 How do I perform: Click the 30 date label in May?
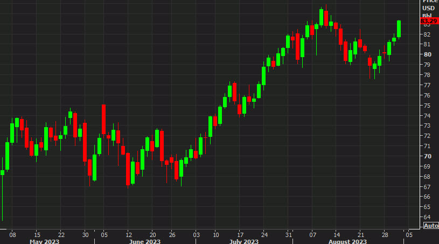point(86,235)
